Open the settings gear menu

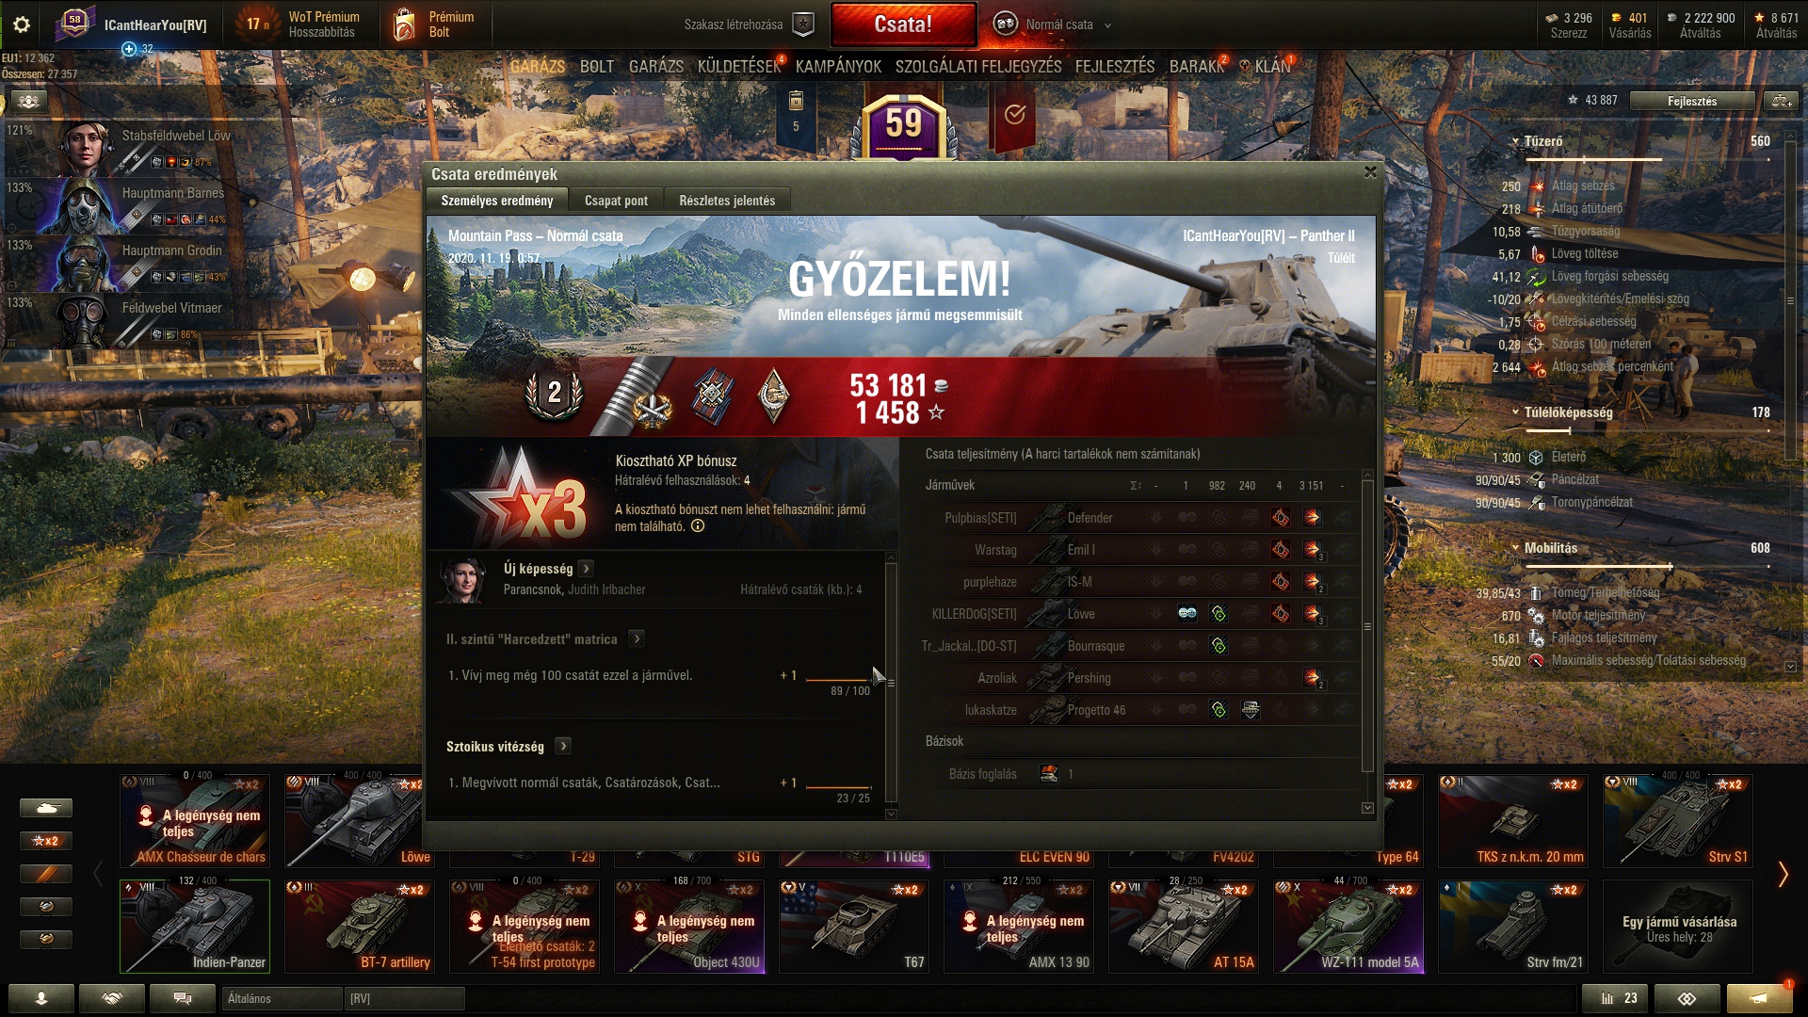coord(21,24)
